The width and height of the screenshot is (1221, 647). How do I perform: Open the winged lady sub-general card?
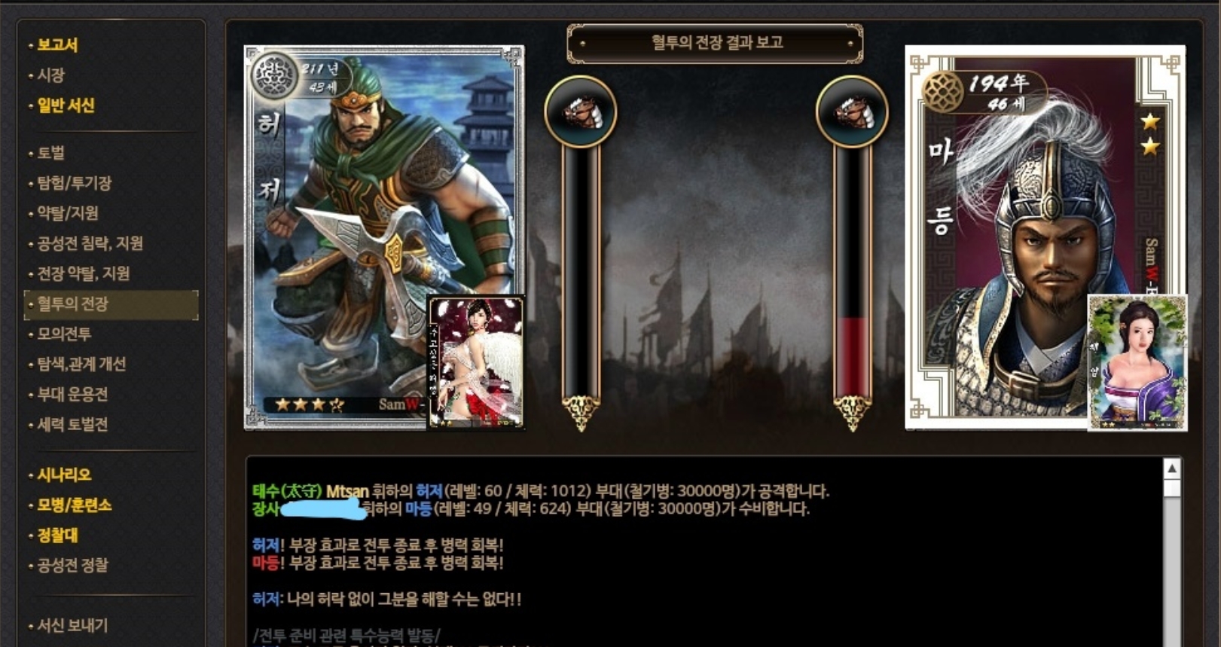(476, 362)
